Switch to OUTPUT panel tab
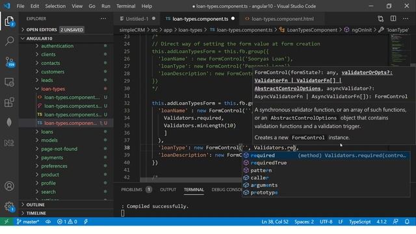This screenshot has width=416, height=234. pos(168,189)
